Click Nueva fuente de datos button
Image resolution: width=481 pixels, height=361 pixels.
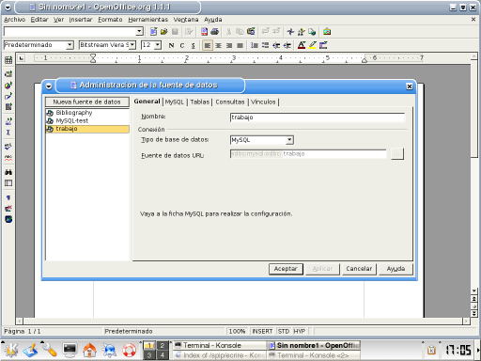[x=87, y=102]
